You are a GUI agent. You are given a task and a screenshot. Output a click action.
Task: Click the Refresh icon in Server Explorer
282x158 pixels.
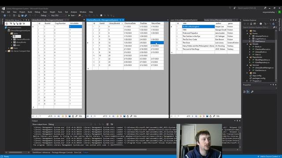(x=7, y=23)
